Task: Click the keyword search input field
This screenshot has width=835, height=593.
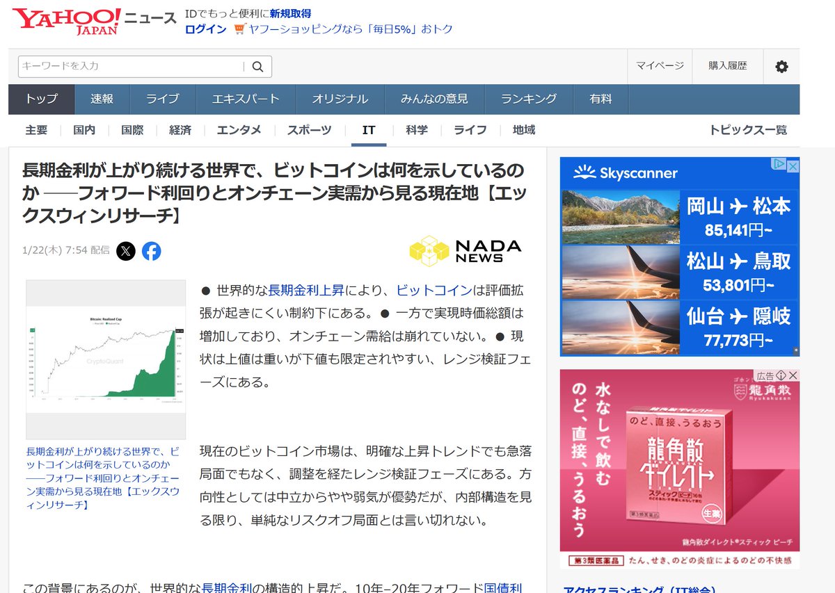Action: point(125,65)
